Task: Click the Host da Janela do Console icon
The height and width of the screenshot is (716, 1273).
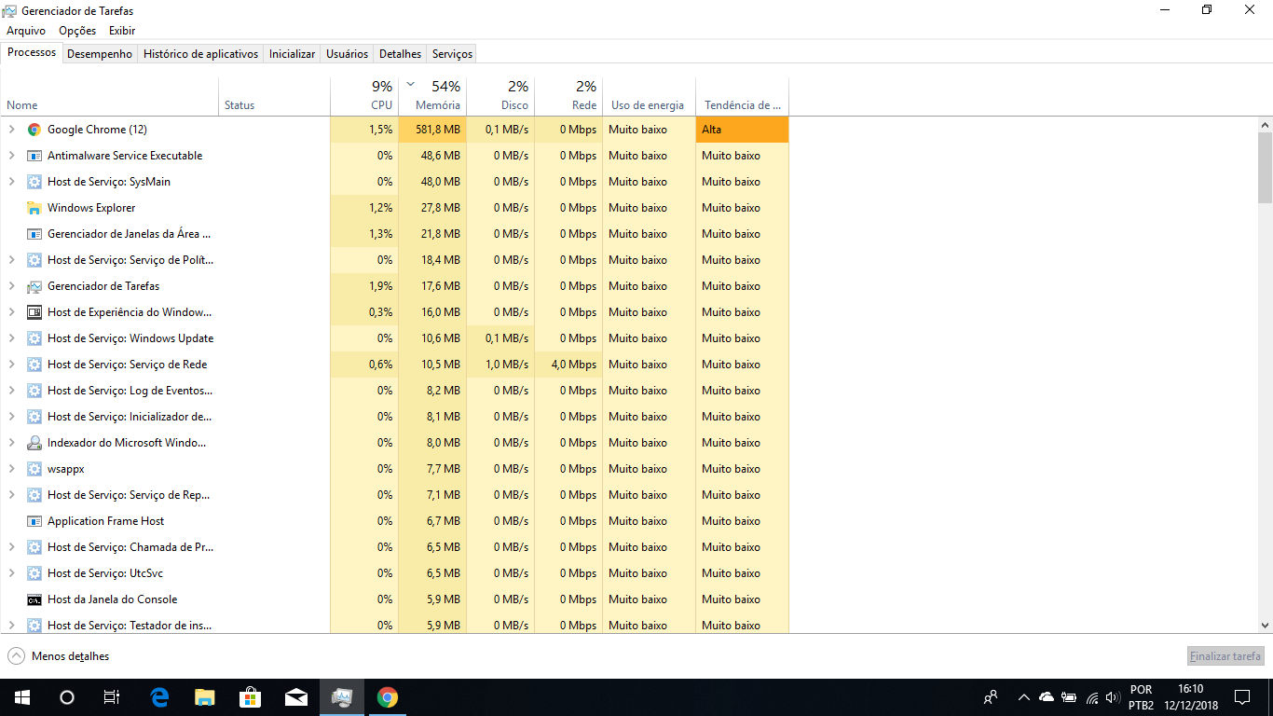Action: (34, 599)
